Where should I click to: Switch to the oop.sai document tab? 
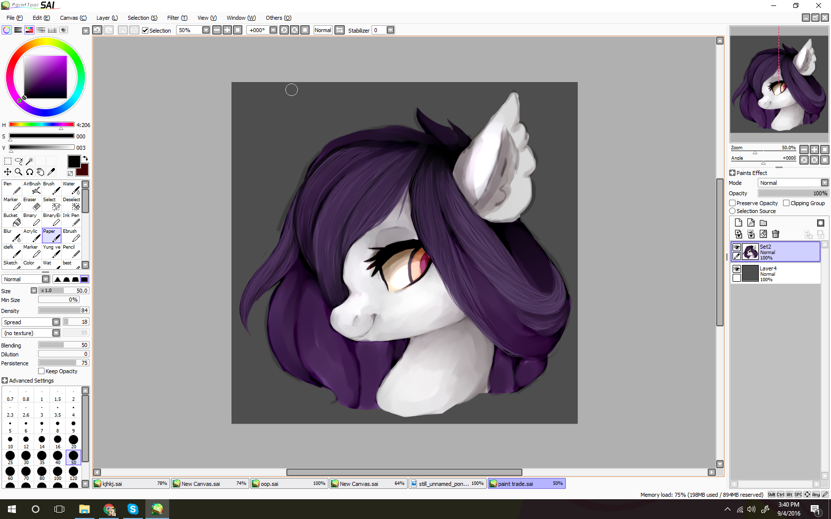click(289, 483)
